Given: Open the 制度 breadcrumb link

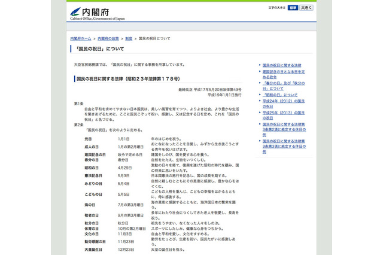Looking at the screenshot, I should tap(129, 38).
